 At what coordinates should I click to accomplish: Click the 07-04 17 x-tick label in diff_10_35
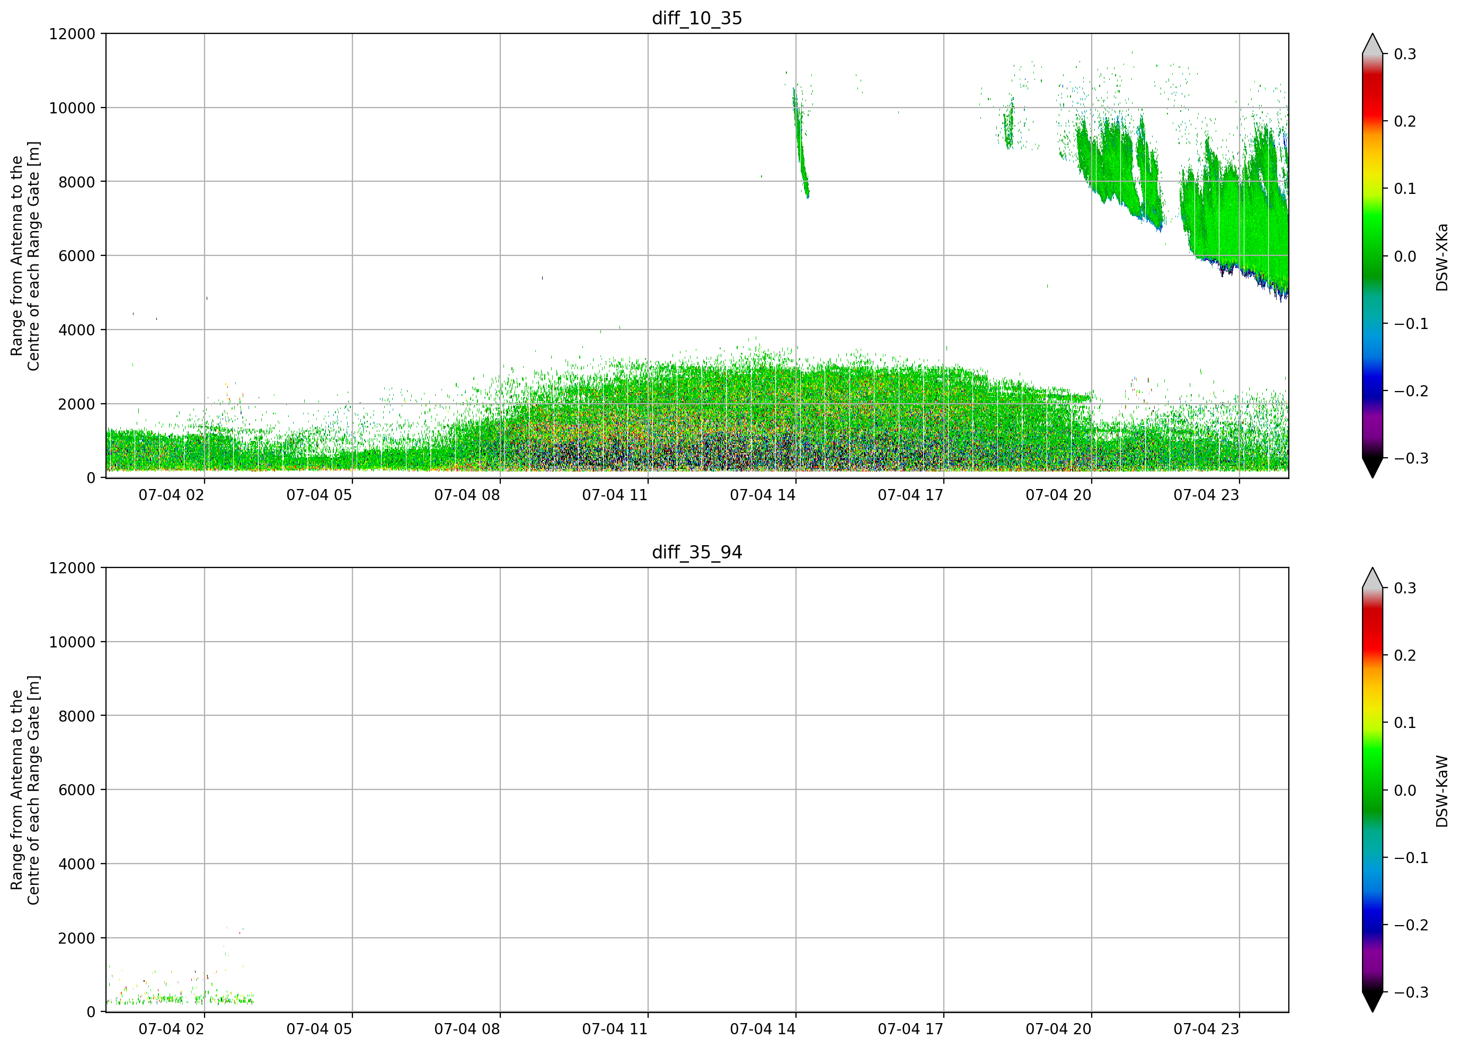[x=911, y=495]
